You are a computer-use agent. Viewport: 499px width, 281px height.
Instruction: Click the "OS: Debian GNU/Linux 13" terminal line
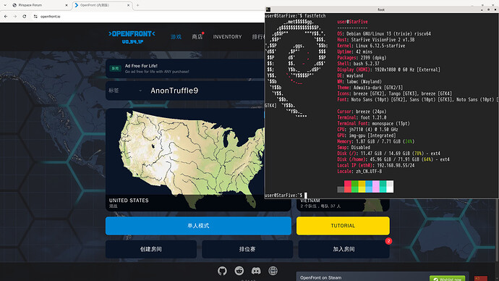pos(384,33)
